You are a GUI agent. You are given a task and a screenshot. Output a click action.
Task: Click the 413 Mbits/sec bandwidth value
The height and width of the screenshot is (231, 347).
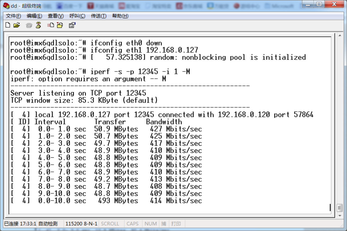(x=176, y=179)
